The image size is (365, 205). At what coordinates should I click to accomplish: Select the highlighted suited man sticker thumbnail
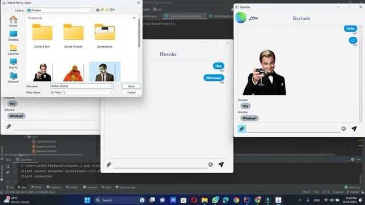(x=104, y=72)
